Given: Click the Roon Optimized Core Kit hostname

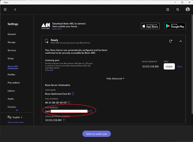Looking at the screenshot, I should [58, 94].
